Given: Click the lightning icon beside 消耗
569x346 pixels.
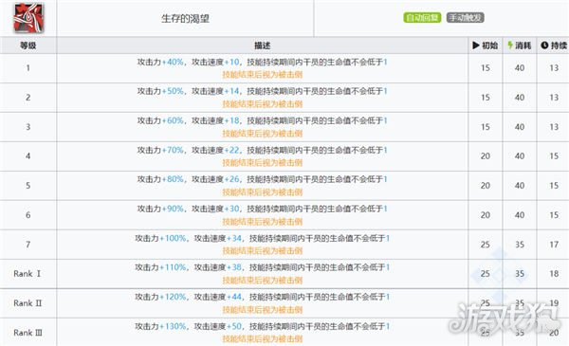Looking at the screenshot, I should click(510, 46).
